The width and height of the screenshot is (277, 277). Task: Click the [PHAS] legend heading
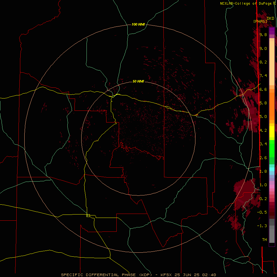[x=260, y=21]
